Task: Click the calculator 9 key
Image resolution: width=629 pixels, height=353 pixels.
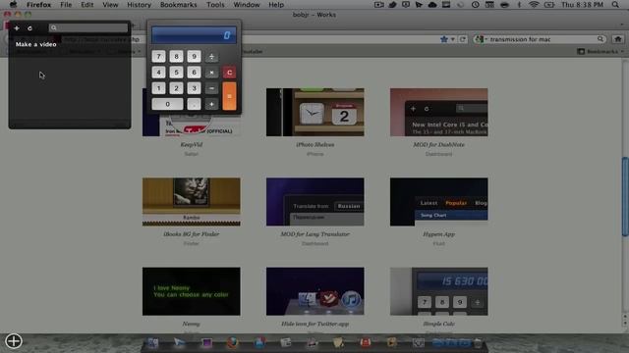Action: tap(194, 57)
